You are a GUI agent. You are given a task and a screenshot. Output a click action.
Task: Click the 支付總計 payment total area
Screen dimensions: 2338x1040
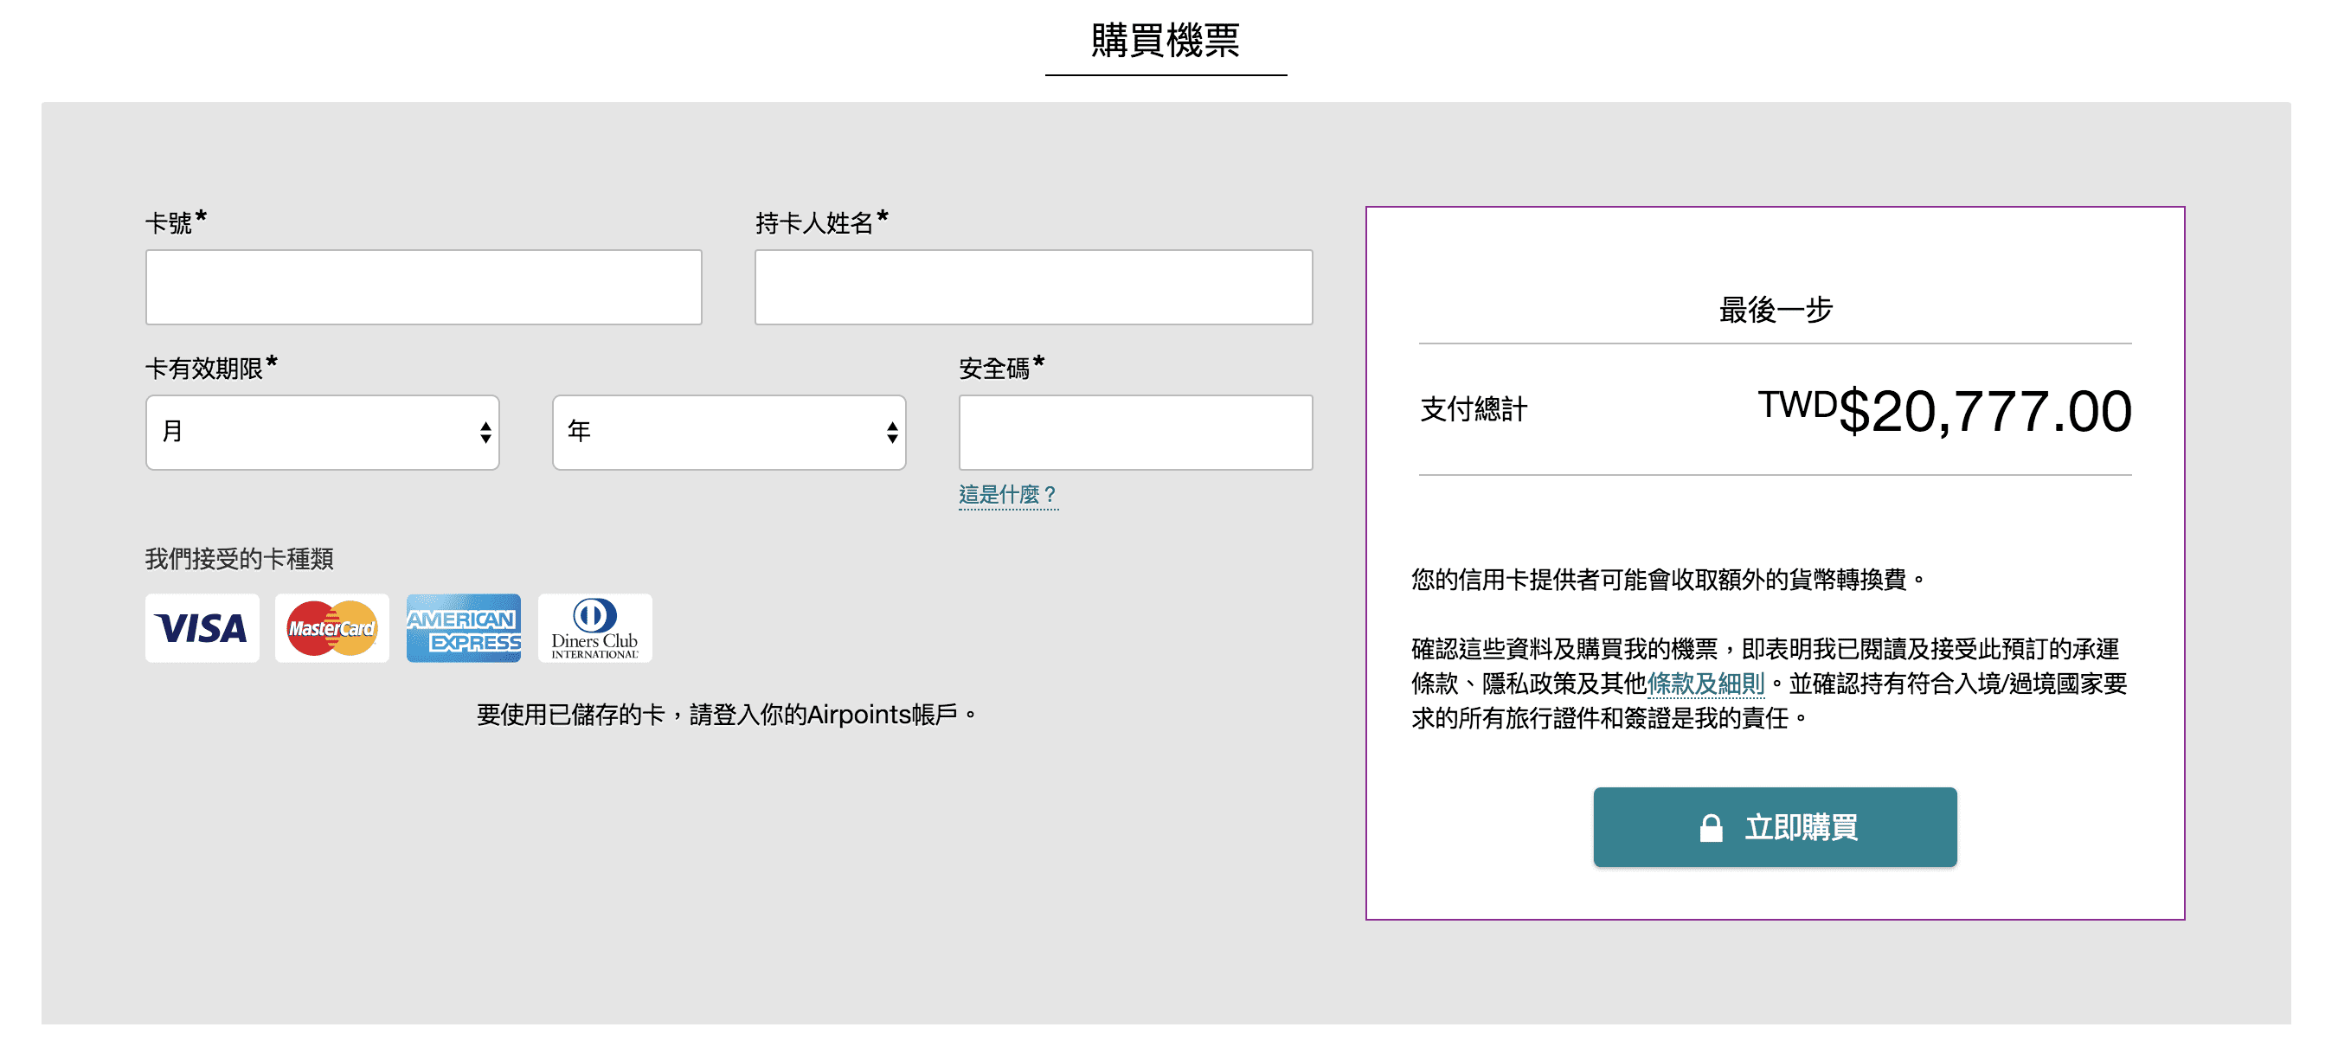point(1775,410)
